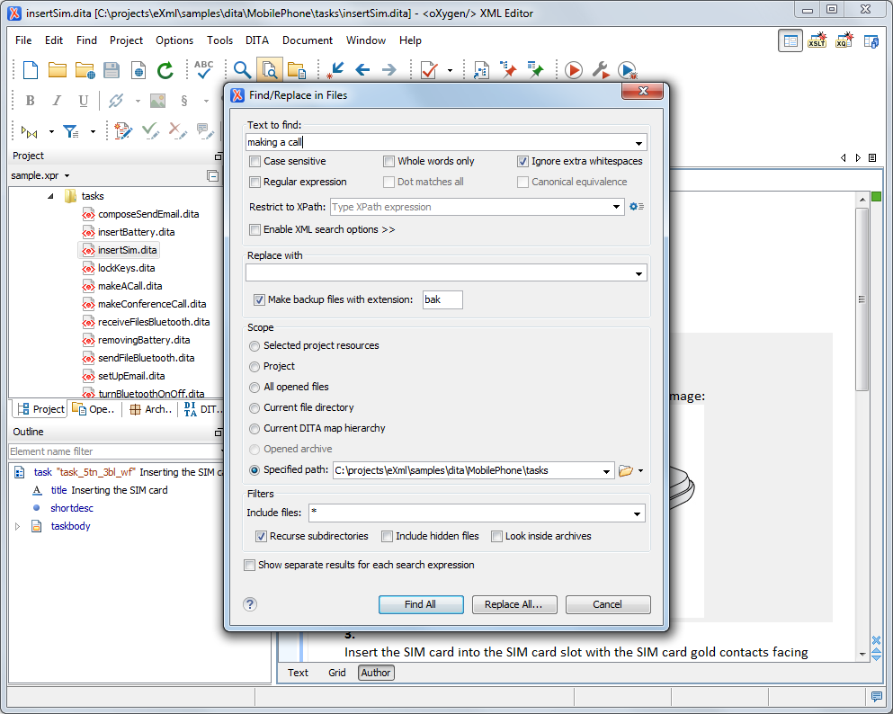Go back with the blue left arrow
The image size is (893, 714).
point(362,70)
